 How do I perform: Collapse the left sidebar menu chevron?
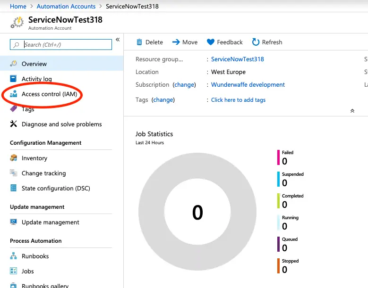118,40
